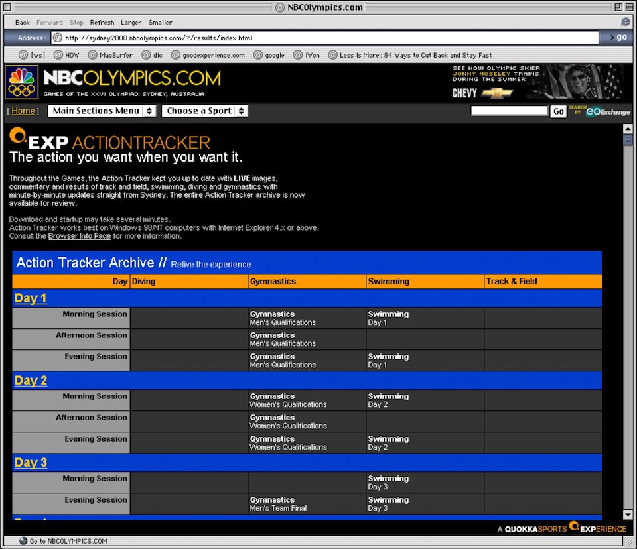
Task: Click the Stop toolbar button
Action: [76, 23]
